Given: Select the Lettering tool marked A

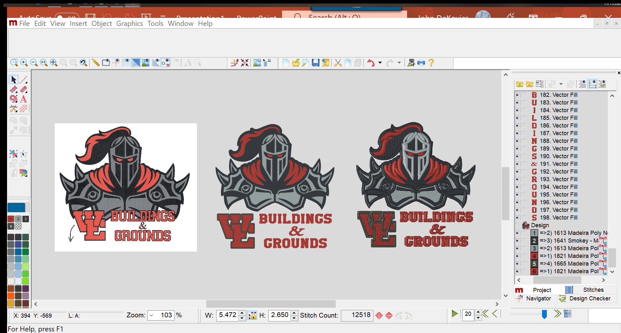Looking at the screenshot, I should pos(23,99).
